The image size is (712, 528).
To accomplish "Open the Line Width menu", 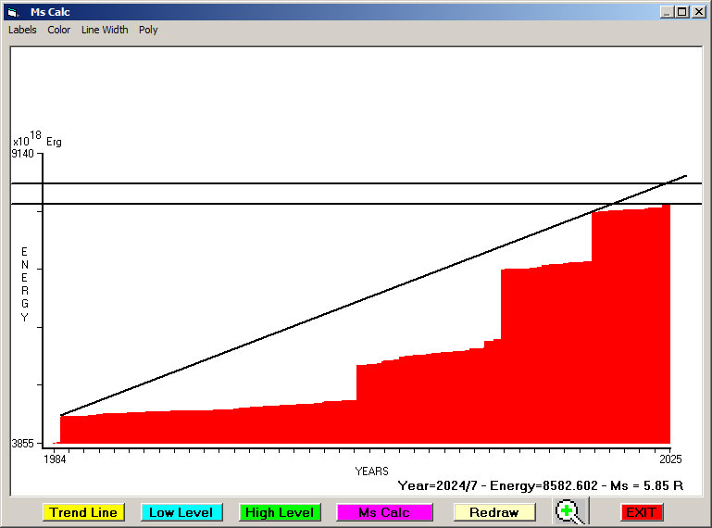I will (x=105, y=30).
